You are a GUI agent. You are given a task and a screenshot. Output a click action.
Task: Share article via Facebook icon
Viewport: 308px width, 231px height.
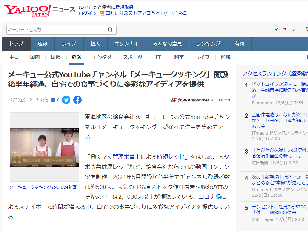coord(77,100)
